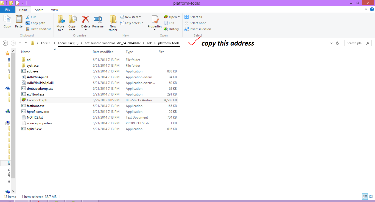Click the Cut scissors icon
Screen dimensions: 375x202
[28, 17]
